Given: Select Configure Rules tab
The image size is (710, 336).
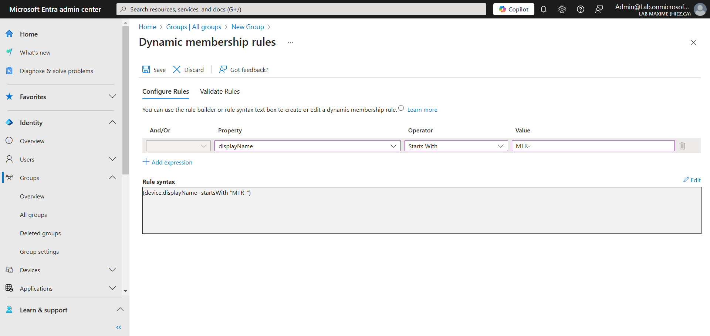Looking at the screenshot, I should (x=166, y=91).
